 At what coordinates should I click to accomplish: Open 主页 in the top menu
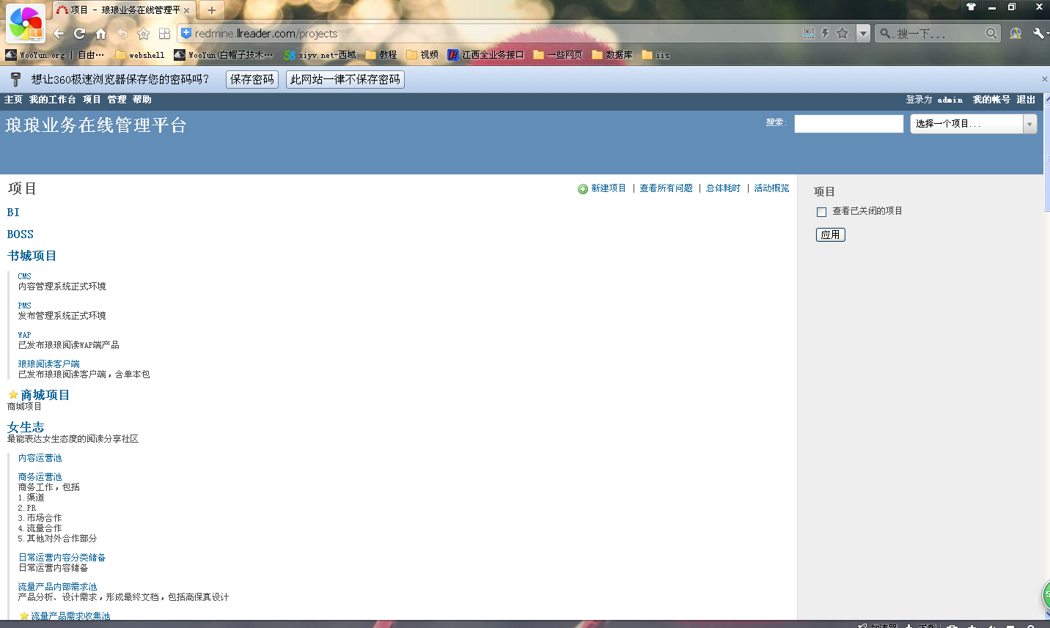click(13, 100)
